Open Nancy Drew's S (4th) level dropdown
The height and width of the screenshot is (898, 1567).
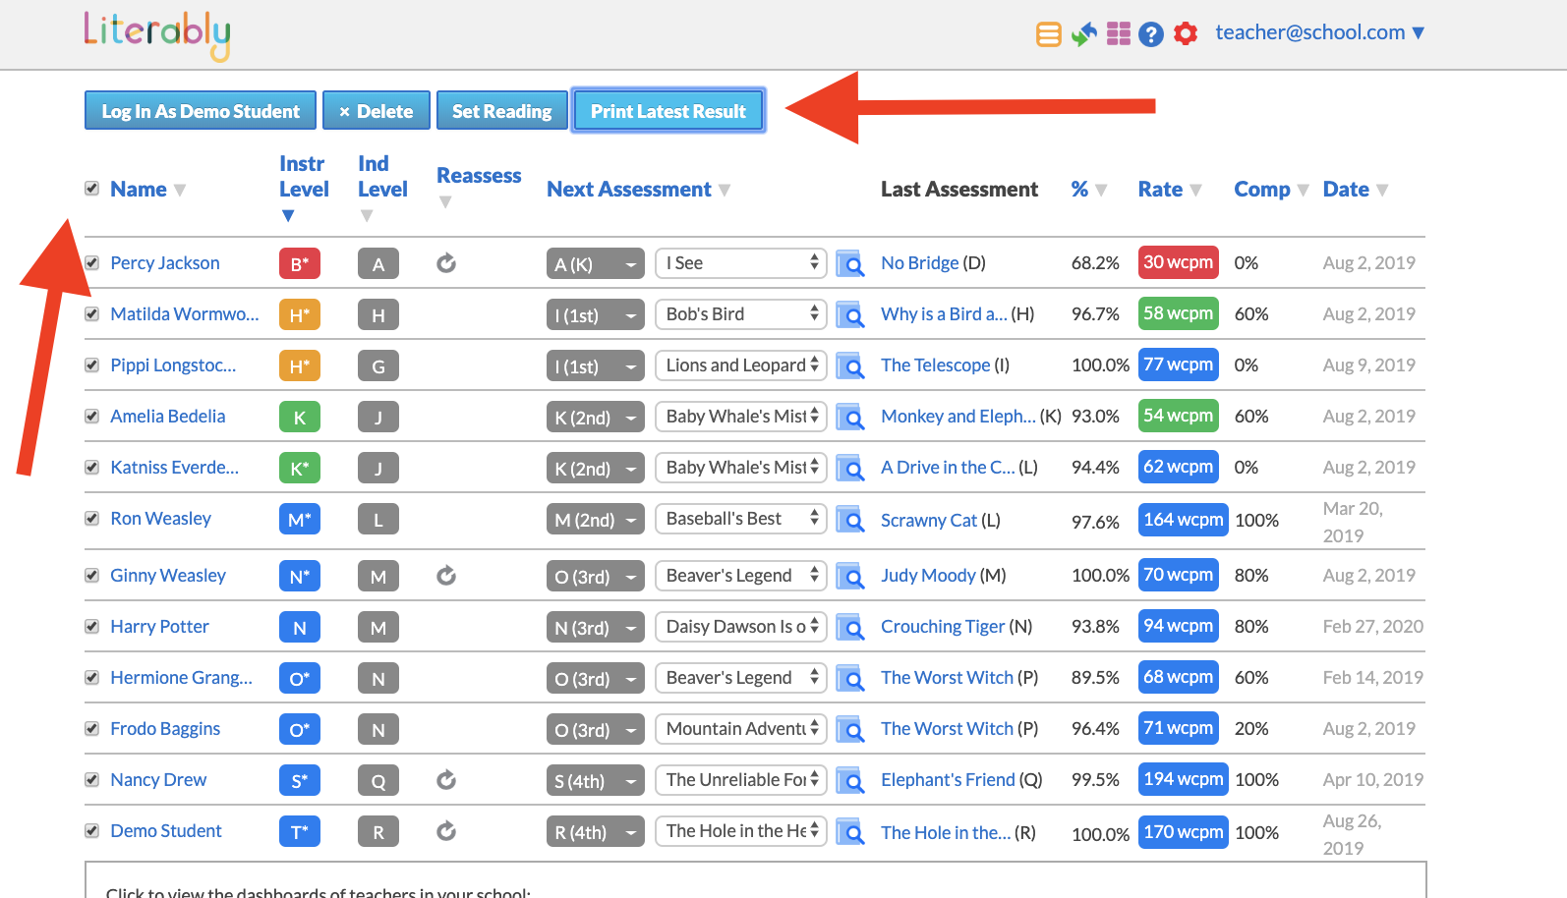pos(596,780)
